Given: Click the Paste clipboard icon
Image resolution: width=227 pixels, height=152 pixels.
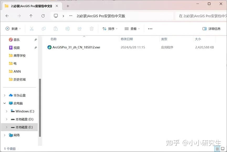Looking at the screenshot, I should pos(56,29).
